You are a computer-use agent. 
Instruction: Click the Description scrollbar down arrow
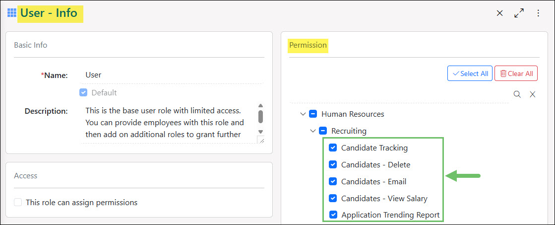coord(260,132)
